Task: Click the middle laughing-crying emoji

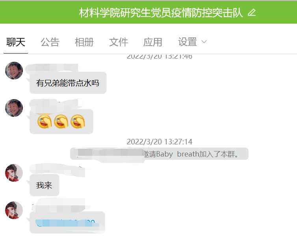Action: pos(61,122)
